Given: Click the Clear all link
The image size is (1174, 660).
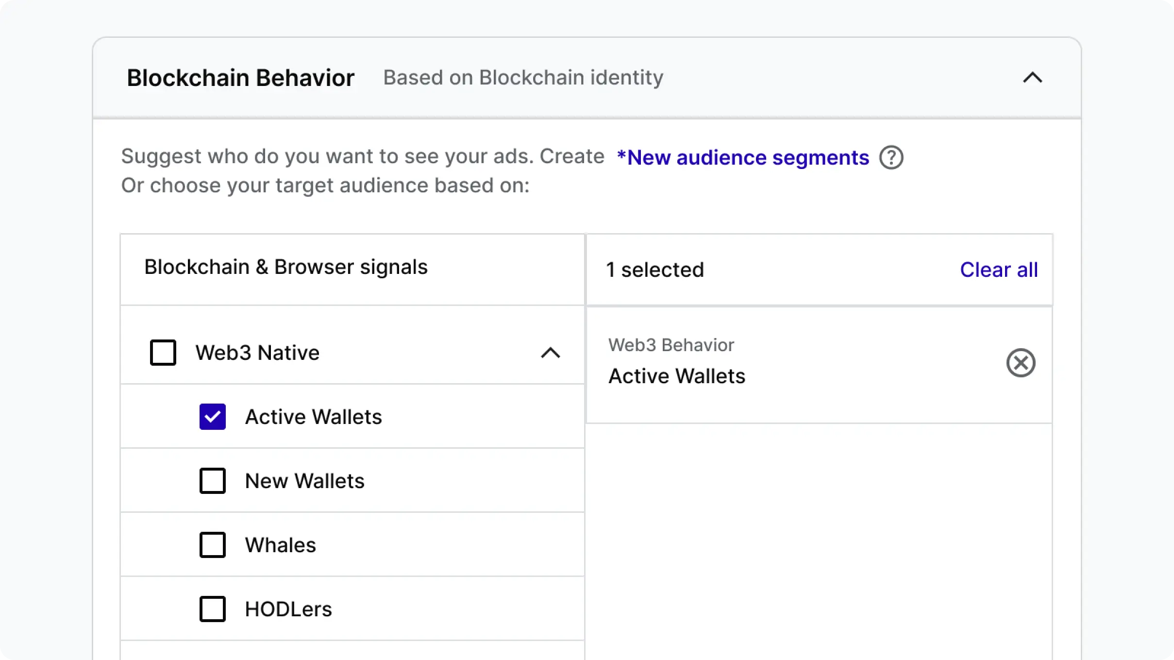Looking at the screenshot, I should [999, 270].
